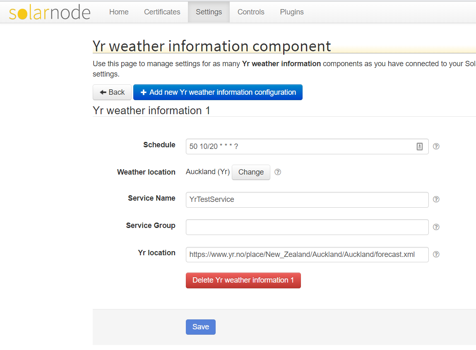Add new Yr weather information configuration
This screenshot has height=350, width=476.
click(x=218, y=92)
